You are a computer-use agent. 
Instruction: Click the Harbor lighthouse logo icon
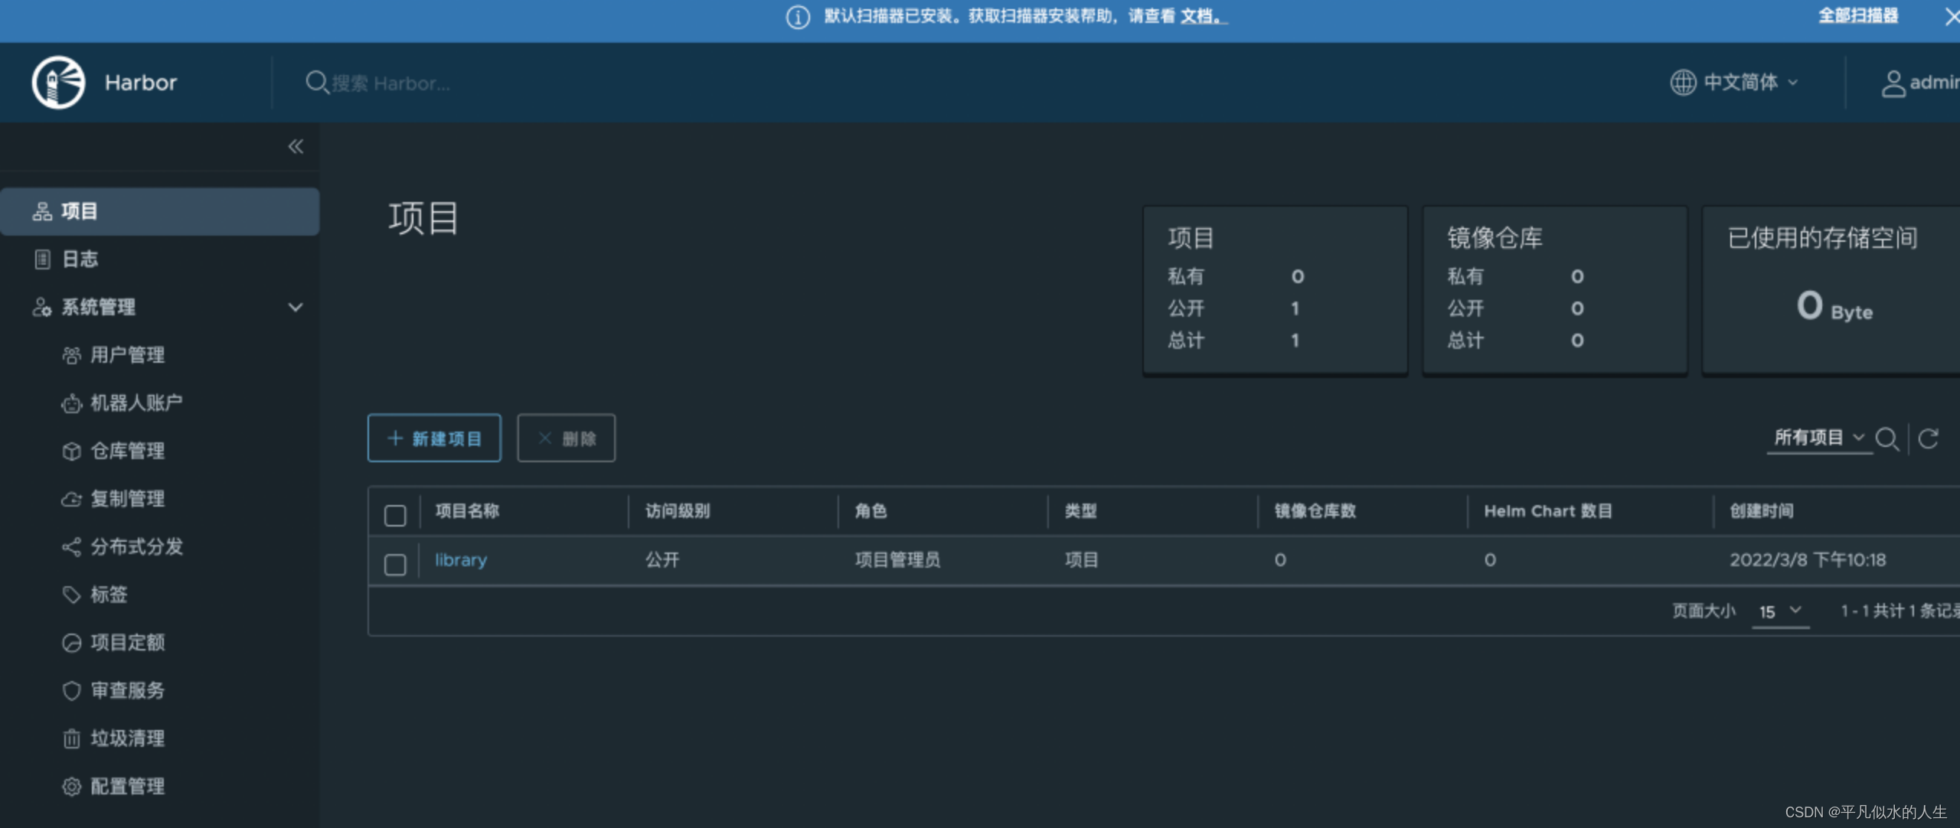(58, 82)
